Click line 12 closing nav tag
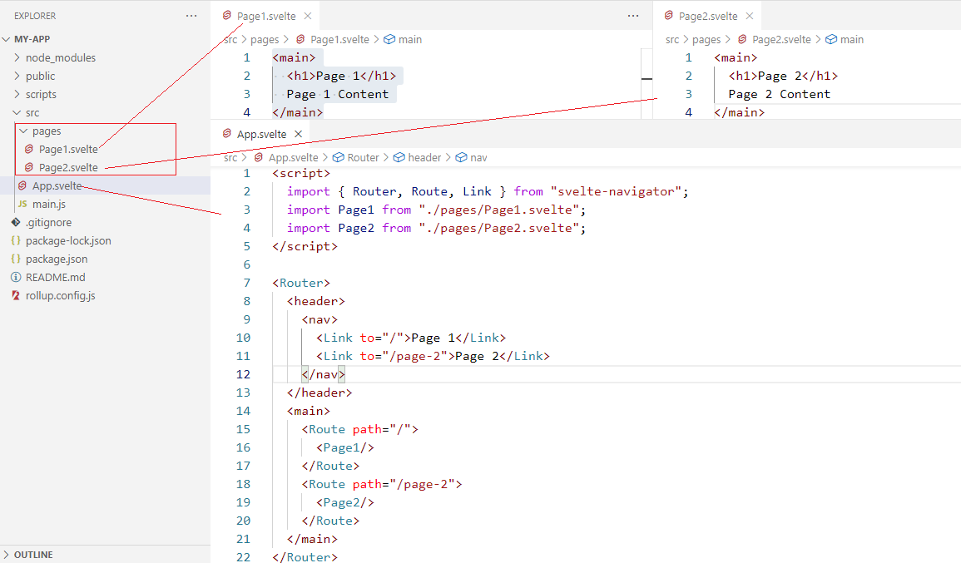The height and width of the screenshot is (563, 961). pos(320,374)
